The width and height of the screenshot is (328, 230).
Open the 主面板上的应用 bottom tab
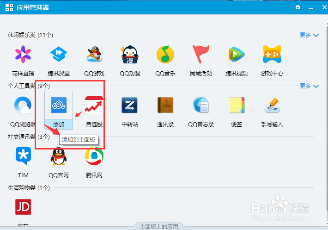(159, 226)
